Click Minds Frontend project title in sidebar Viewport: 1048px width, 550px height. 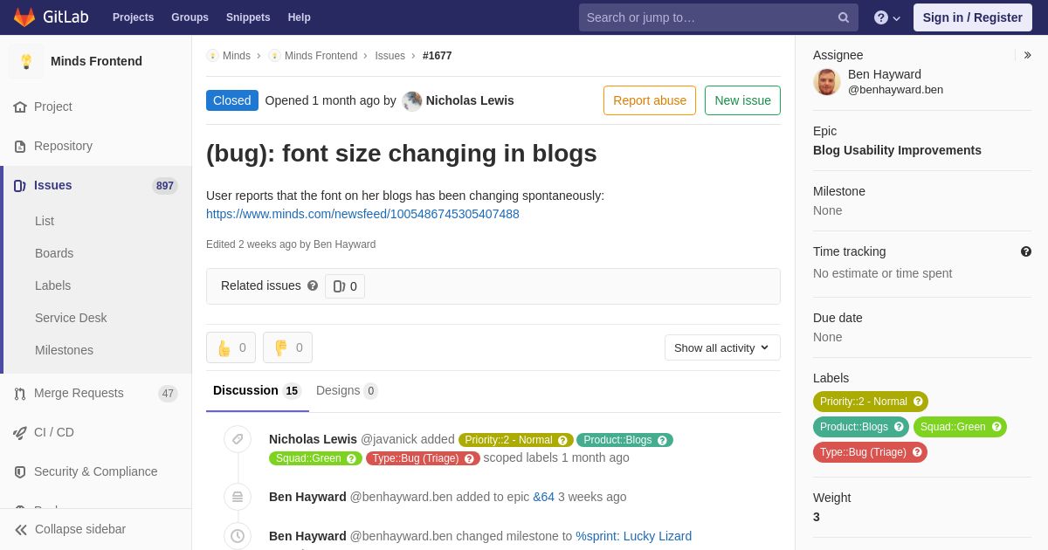[96, 61]
